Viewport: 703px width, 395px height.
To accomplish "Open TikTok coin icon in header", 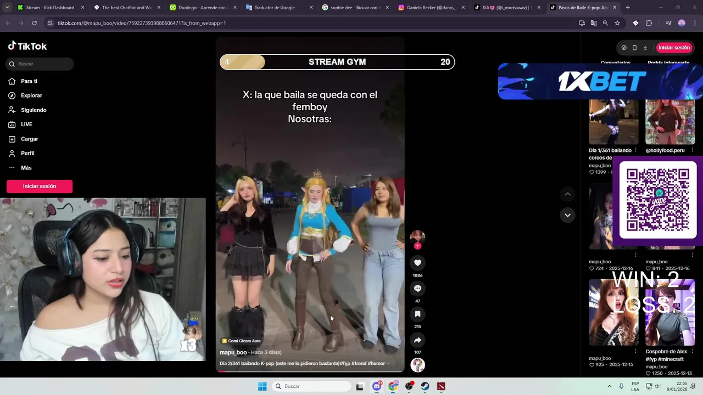I will click(x=624, y=48).
